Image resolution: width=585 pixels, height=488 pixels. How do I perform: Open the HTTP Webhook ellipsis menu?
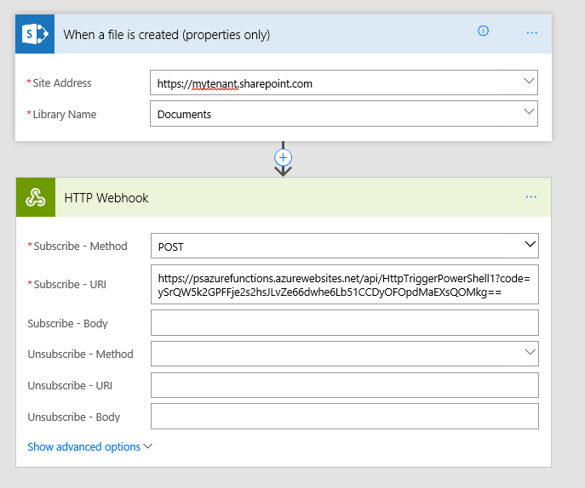tap(531, 196)
